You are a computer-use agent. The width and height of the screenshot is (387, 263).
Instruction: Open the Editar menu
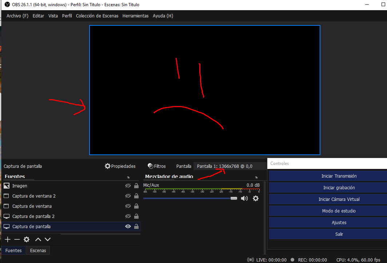click(x=38, y=16)
